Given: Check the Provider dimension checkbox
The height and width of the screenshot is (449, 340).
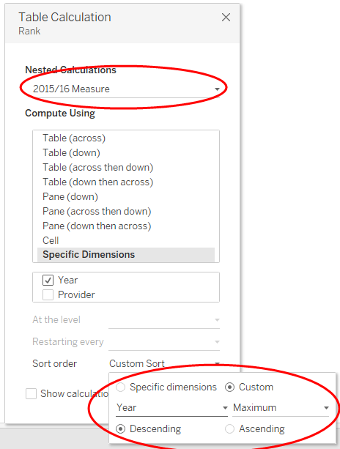Looking at the screenshot, I should (x=48, y=294).
